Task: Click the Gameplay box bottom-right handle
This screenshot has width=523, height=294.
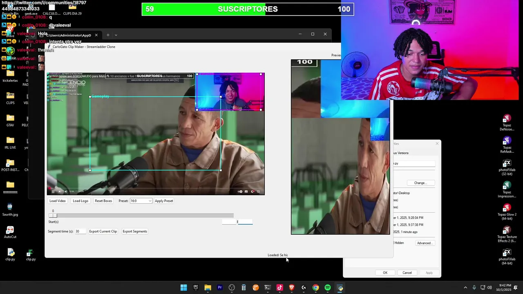Action: point(221,170)
